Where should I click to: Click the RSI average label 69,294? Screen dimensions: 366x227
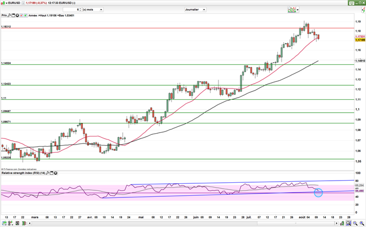[360, 185]
